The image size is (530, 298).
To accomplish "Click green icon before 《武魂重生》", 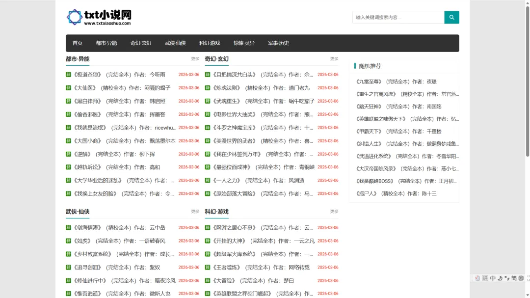I will coord(208,101).
